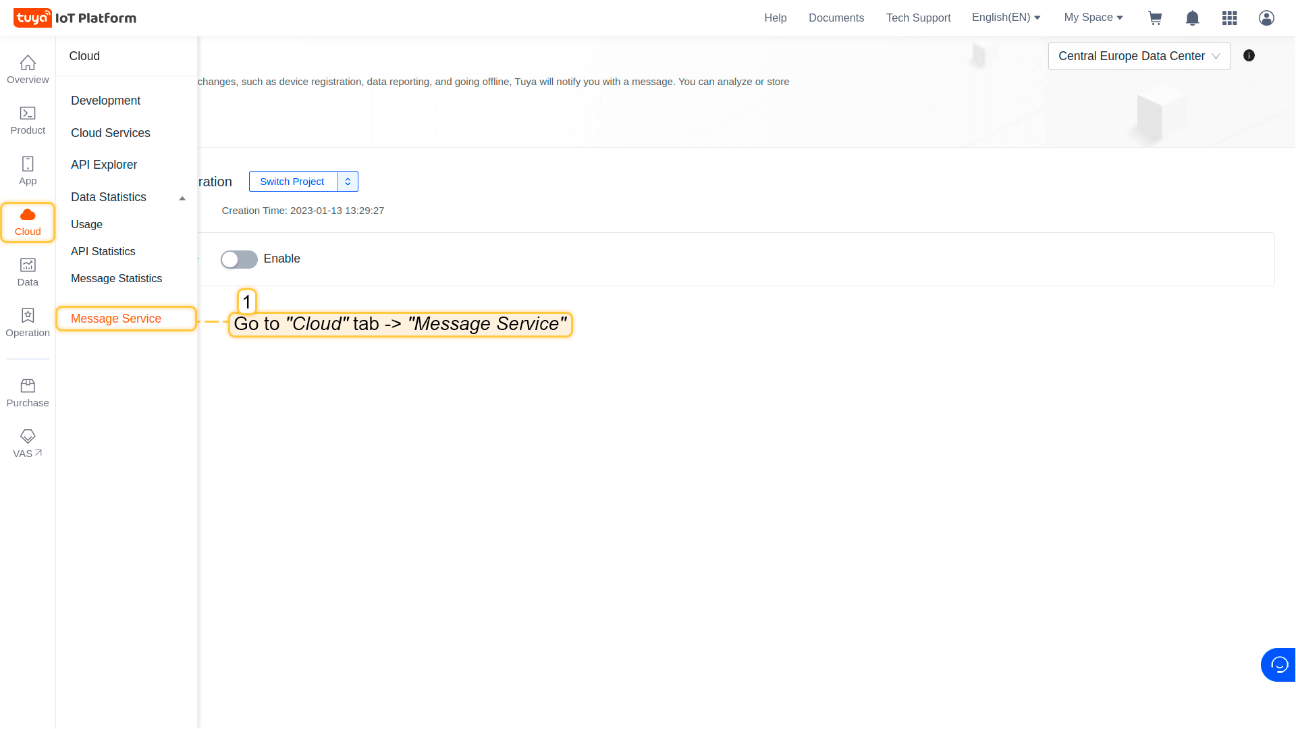
Task: Collapse the Data Statistics submenu
Action: pos(182,198)
